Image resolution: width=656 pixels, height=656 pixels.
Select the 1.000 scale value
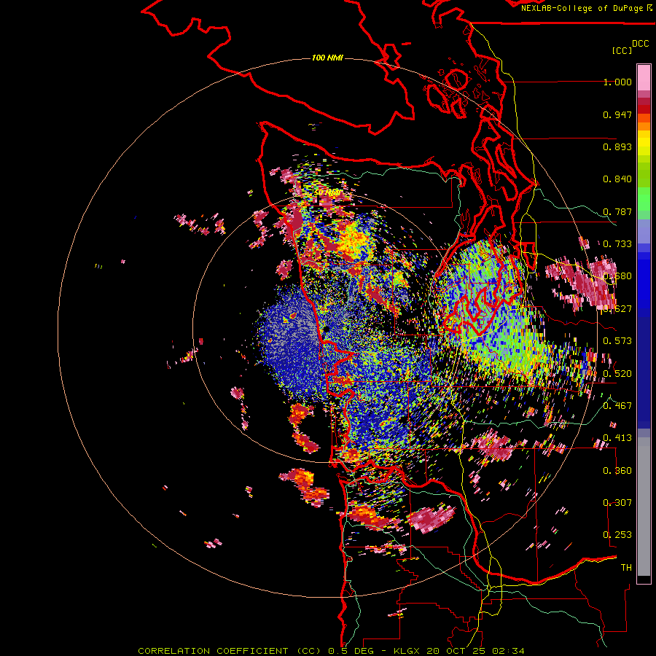click(x=617, y=82)
